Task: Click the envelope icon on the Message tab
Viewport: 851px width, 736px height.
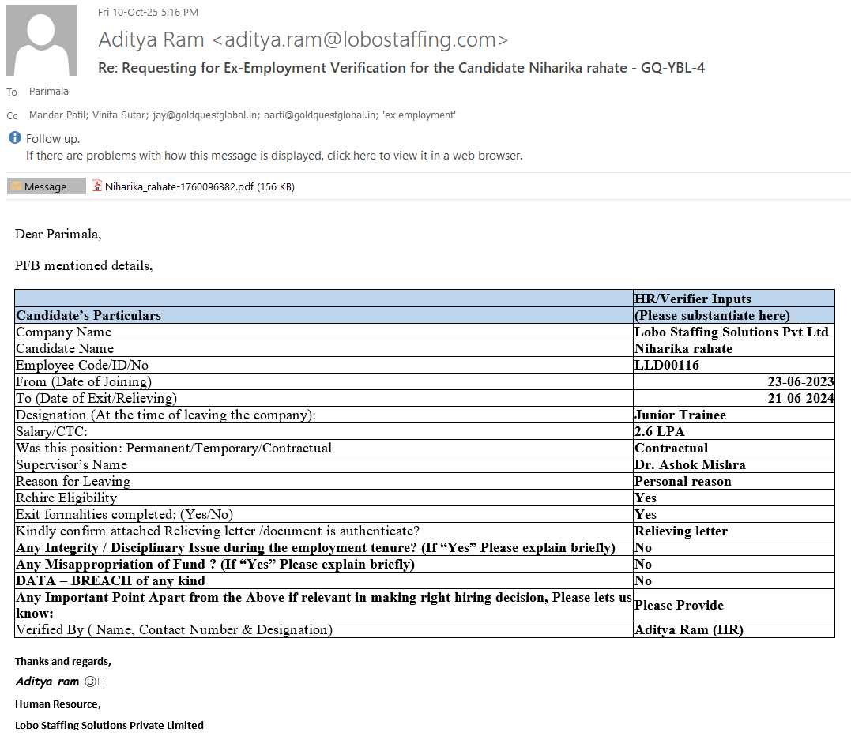Action: tap(15, 186)
